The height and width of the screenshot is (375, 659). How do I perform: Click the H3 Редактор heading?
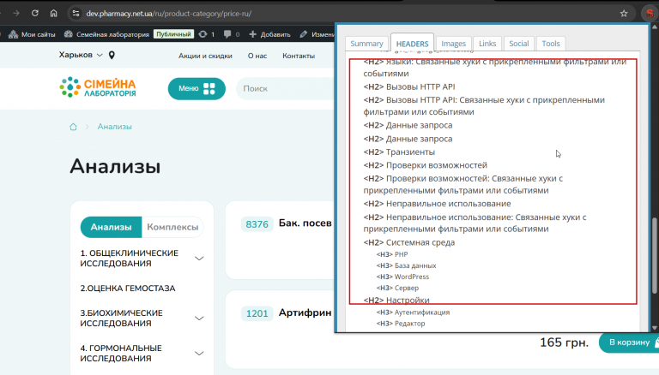point(401,324)
